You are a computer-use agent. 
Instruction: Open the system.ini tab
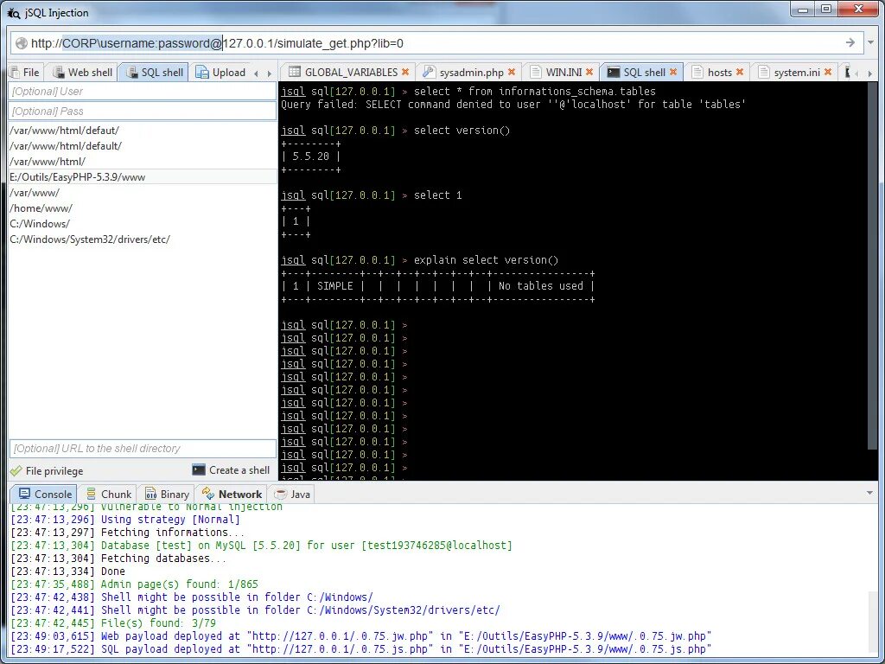[x=795, y=73]
